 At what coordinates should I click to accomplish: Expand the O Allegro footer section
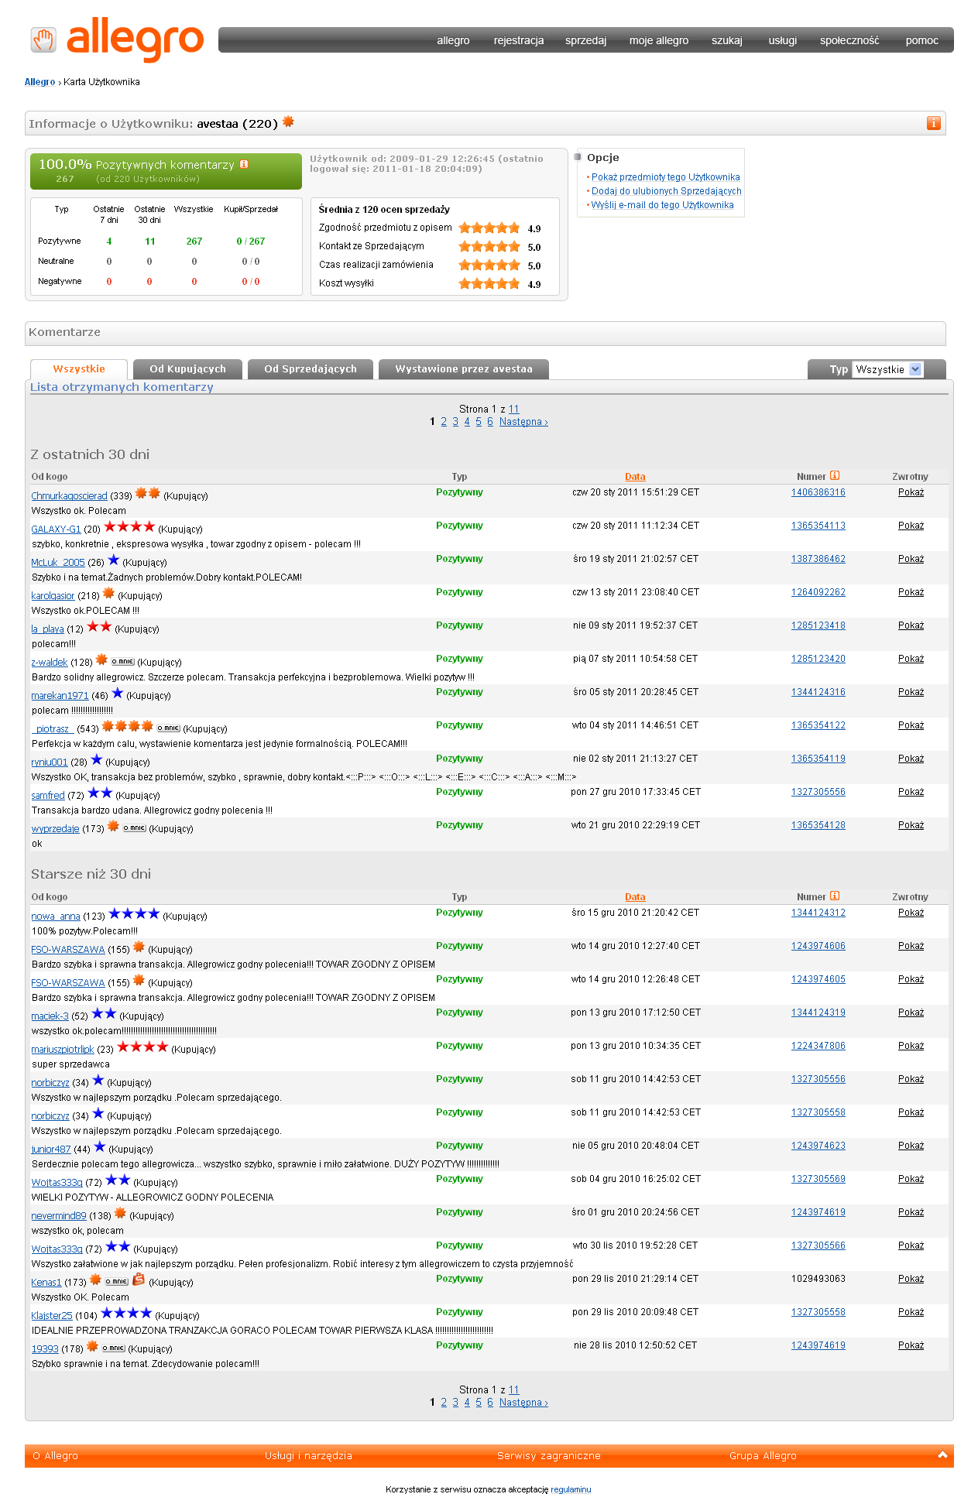click(56, 1456)
